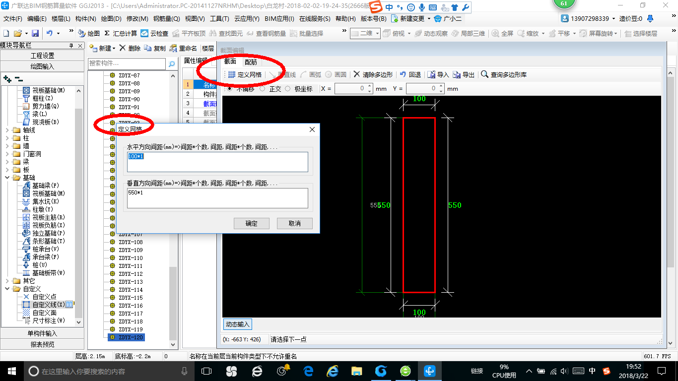Click the open folder icon
Image resolution: width=678 pixels, height=381 pixels.
[x=17, y=33]
